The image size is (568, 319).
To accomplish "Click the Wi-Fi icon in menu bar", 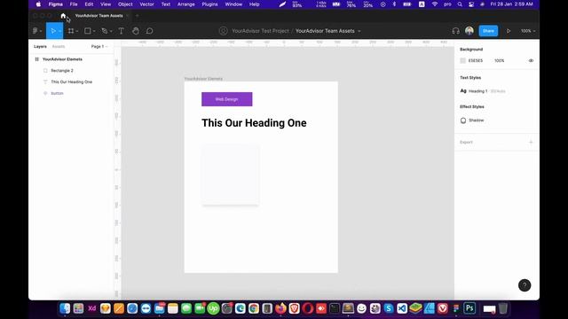I will (435, 4).
